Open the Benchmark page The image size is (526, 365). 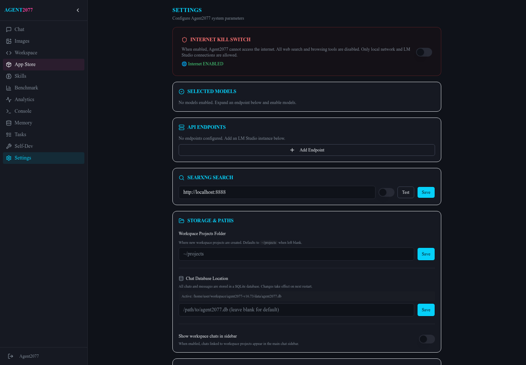click(43, 88)
